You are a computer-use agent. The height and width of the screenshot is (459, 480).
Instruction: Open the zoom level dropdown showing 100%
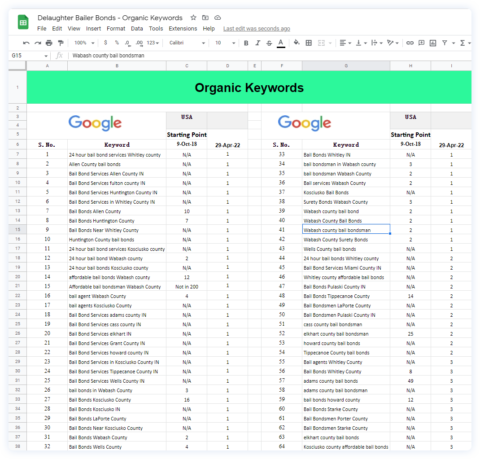point(83,43)
